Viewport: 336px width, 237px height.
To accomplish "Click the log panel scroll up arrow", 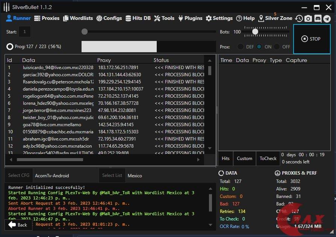I will (x=210, y=189).
